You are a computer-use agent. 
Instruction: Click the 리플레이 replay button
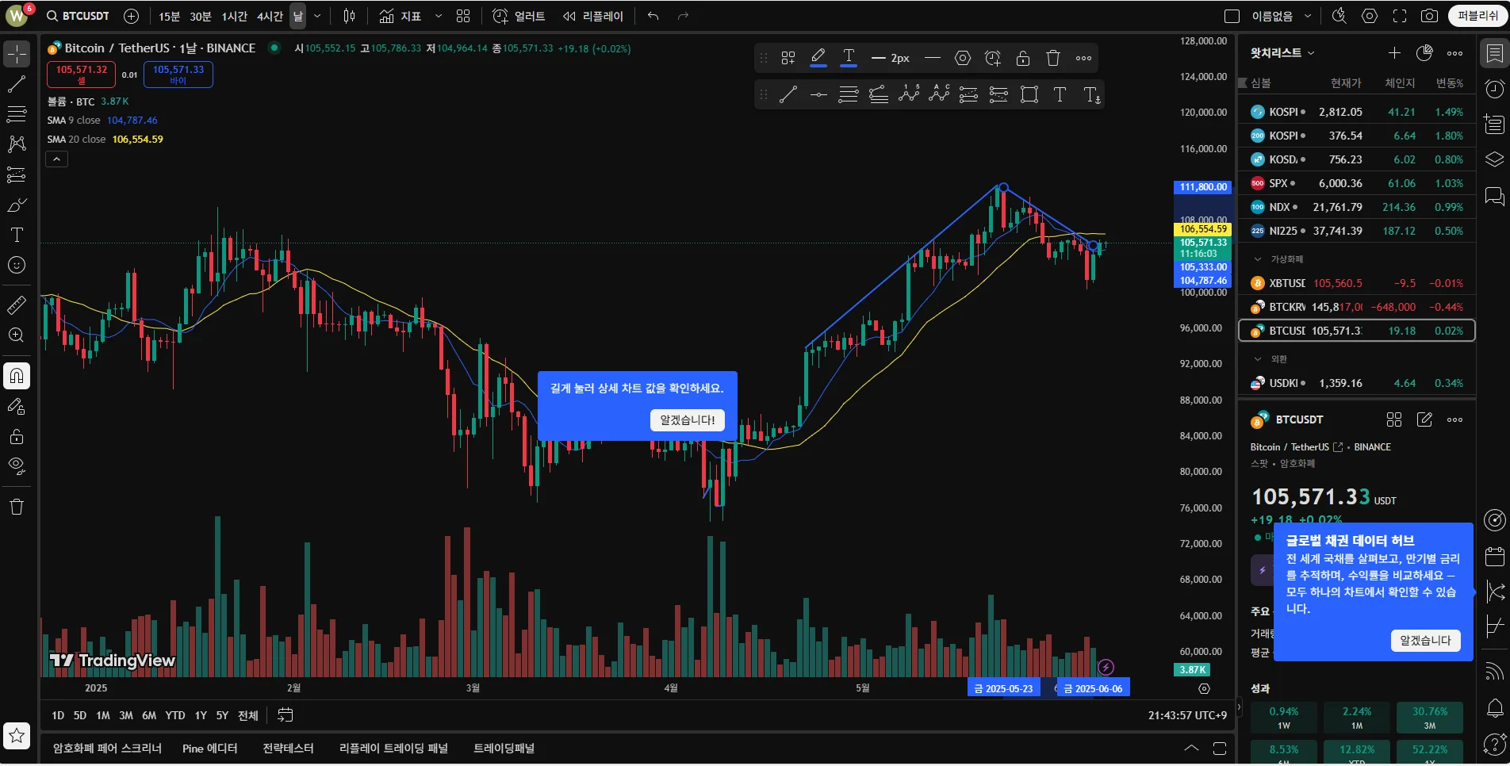pyautogui.click(x=593, y=16)
